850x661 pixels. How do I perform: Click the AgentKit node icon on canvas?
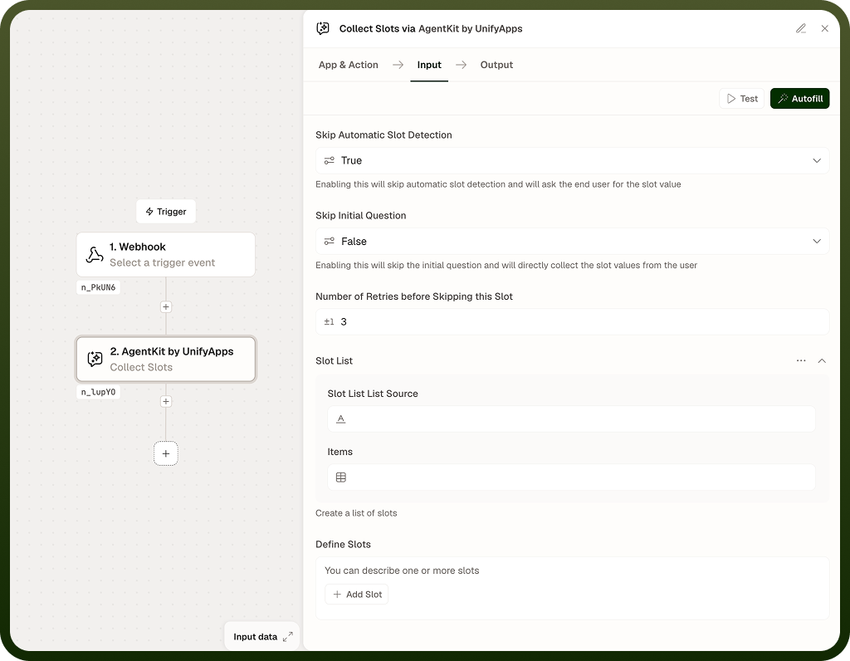[x=95, y=359]
